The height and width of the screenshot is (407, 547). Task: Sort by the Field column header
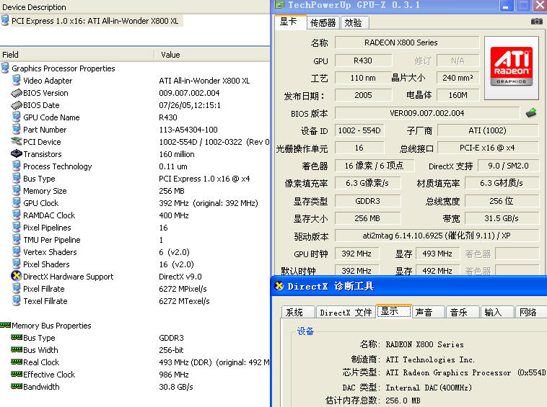(76, 54)
